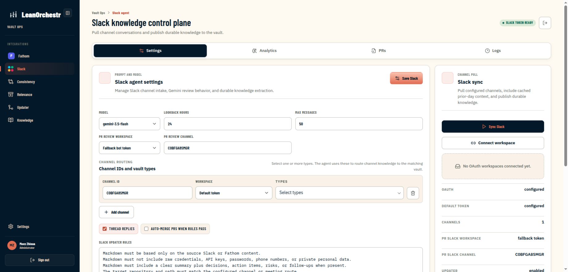568x272 pixels.
Task: Click the LeanOrchestr logo icon
Action: (x=13, y=14)
